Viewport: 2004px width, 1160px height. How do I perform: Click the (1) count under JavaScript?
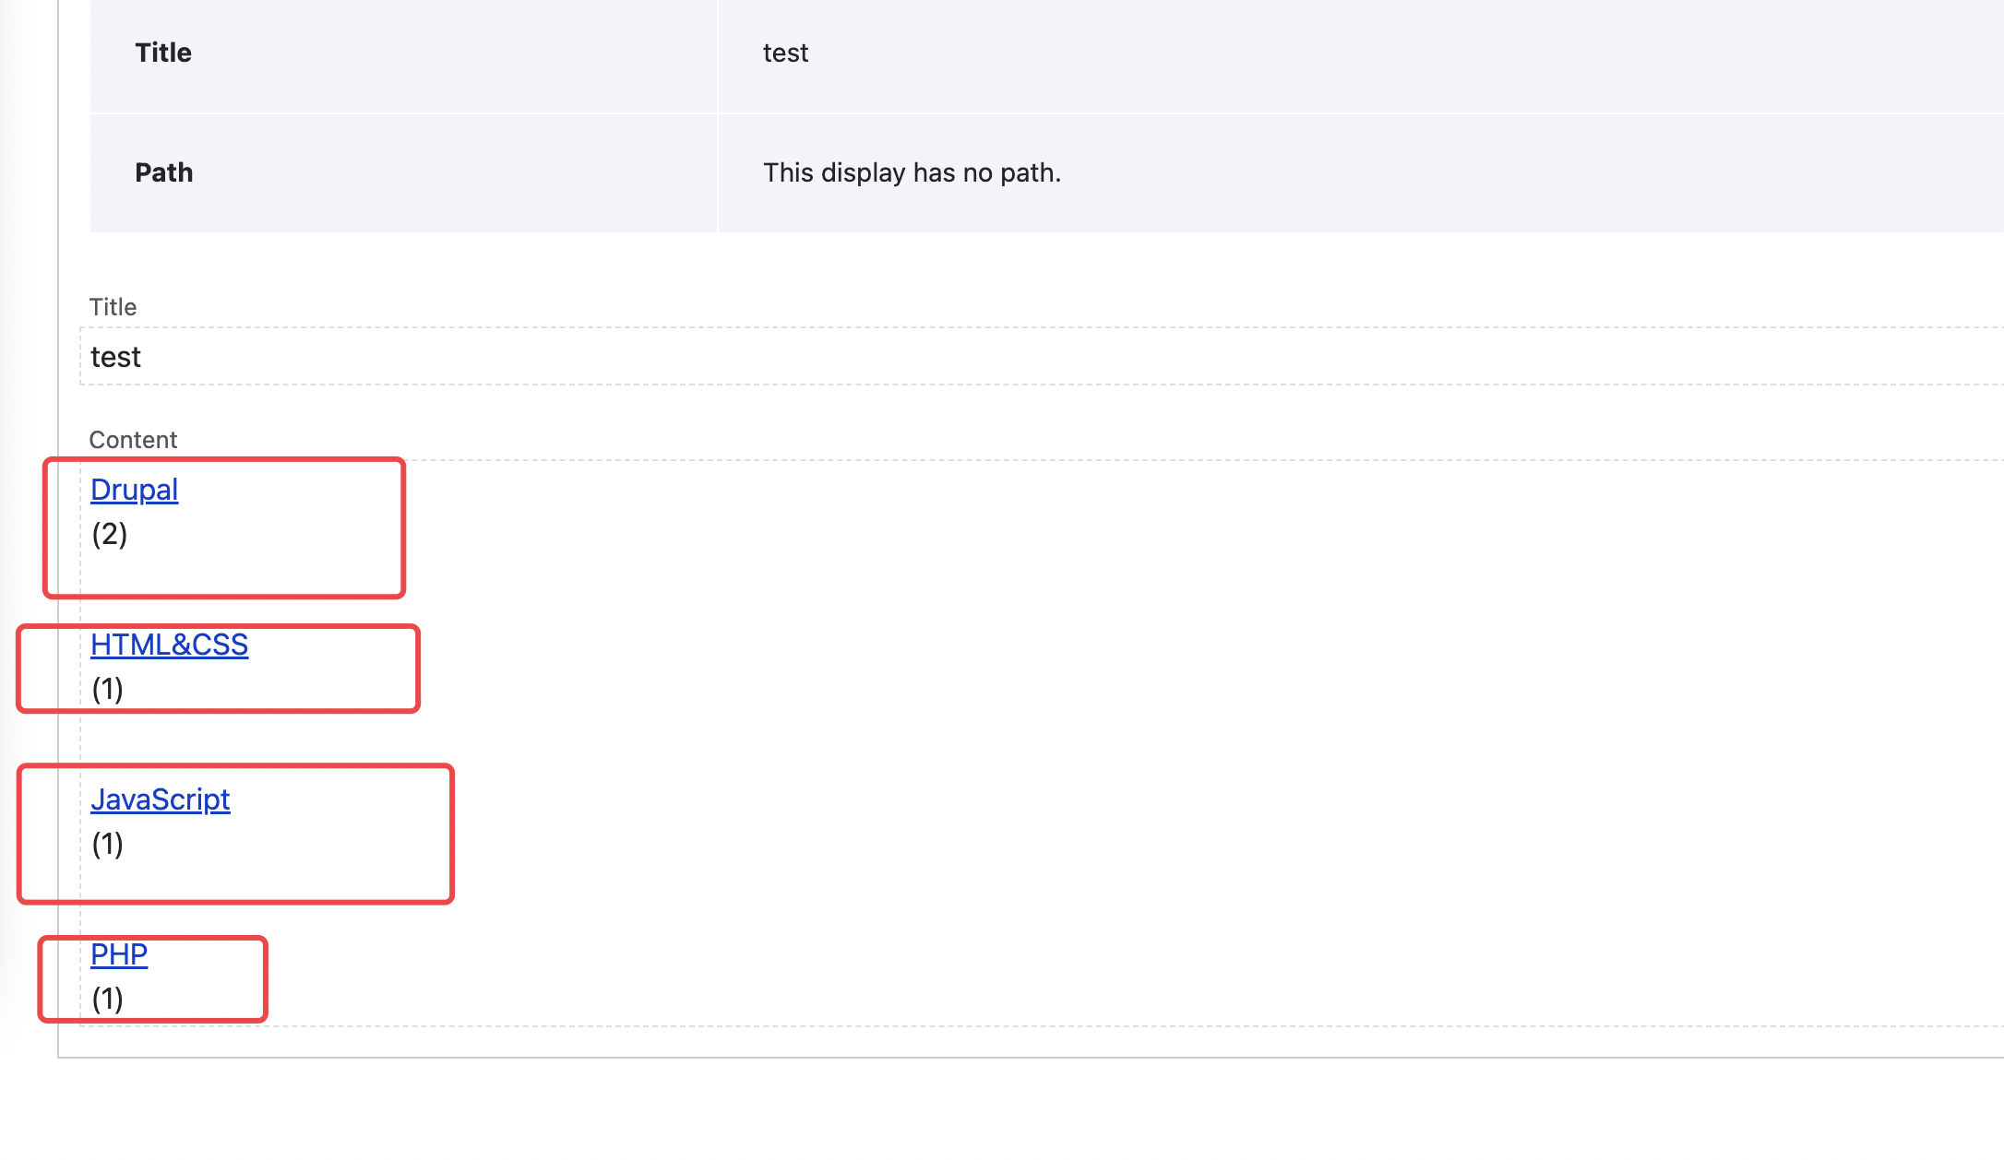click(x=107, y=844)
